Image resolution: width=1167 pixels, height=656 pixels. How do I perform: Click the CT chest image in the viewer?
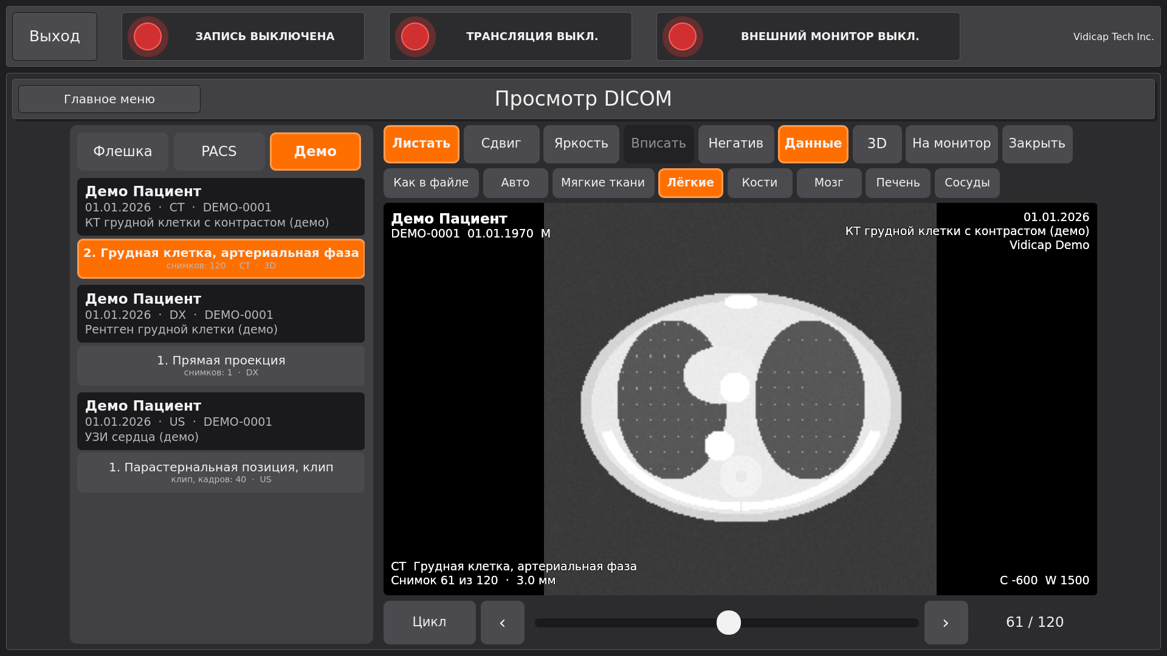pyautogui.click(x=740, y=399)
